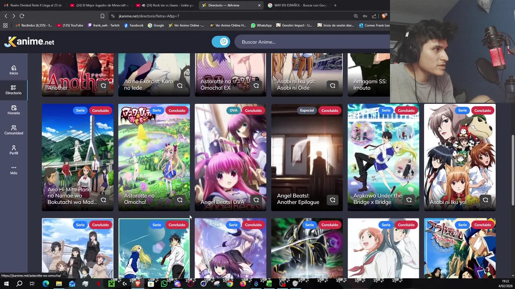Open Astarotte no Omocha! title link
Image resolution: width=515 pixels, height=289 pixels.
click(x=139, y=199)
